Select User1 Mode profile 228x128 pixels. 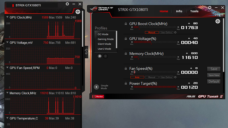104,49
